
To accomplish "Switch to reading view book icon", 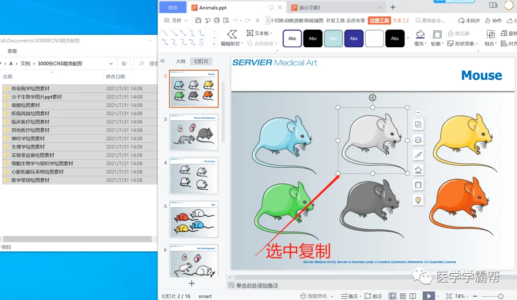I will tap(413, 296).
